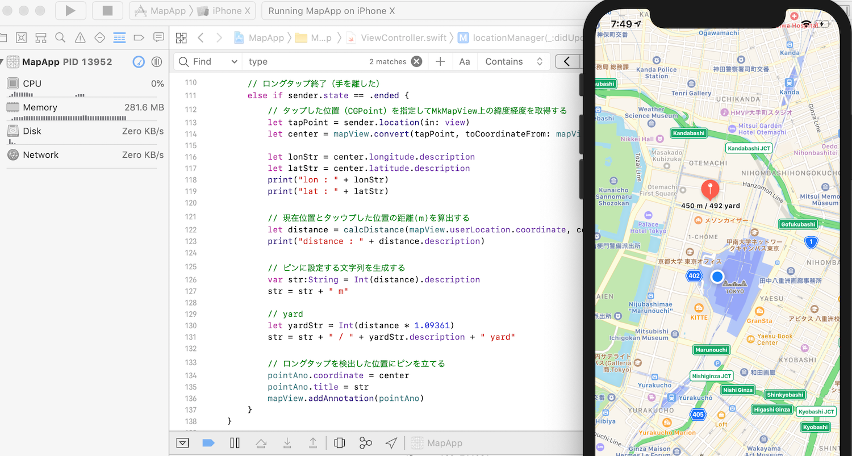Step over the current line in debug bar
Viewport: 852px width, 456px height.
click(x=261, y=443)
